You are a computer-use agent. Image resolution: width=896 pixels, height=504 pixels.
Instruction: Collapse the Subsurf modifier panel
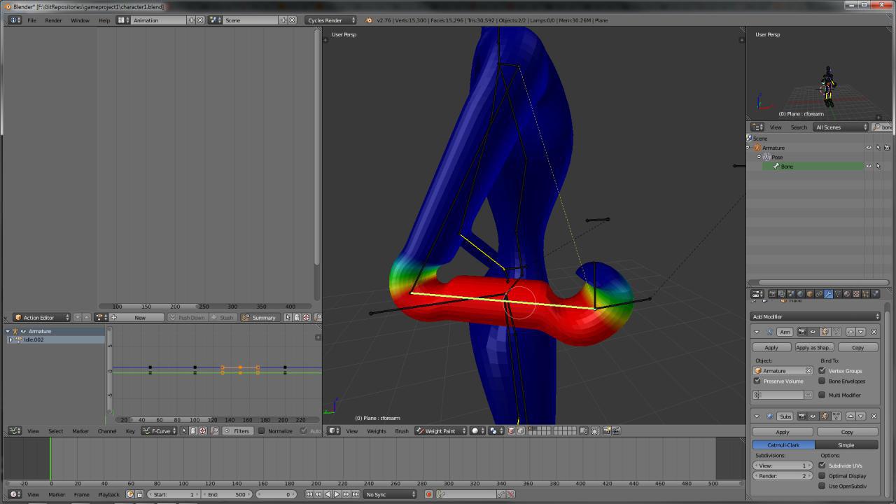pos(757,416)
